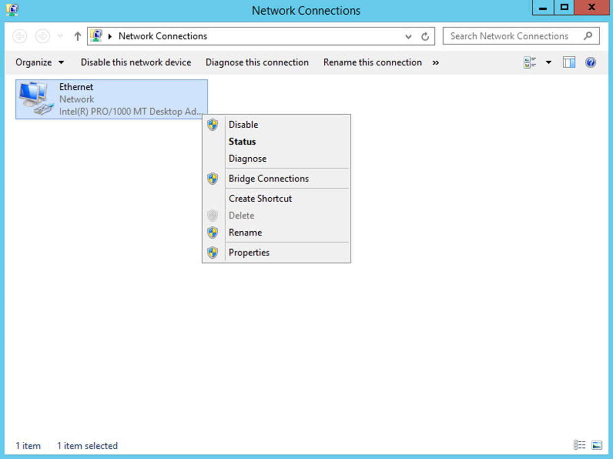Expand the view options dropdown arrow
Viewport: 613px width, 459px height.
pyautogui.click(x=548, y=63)
